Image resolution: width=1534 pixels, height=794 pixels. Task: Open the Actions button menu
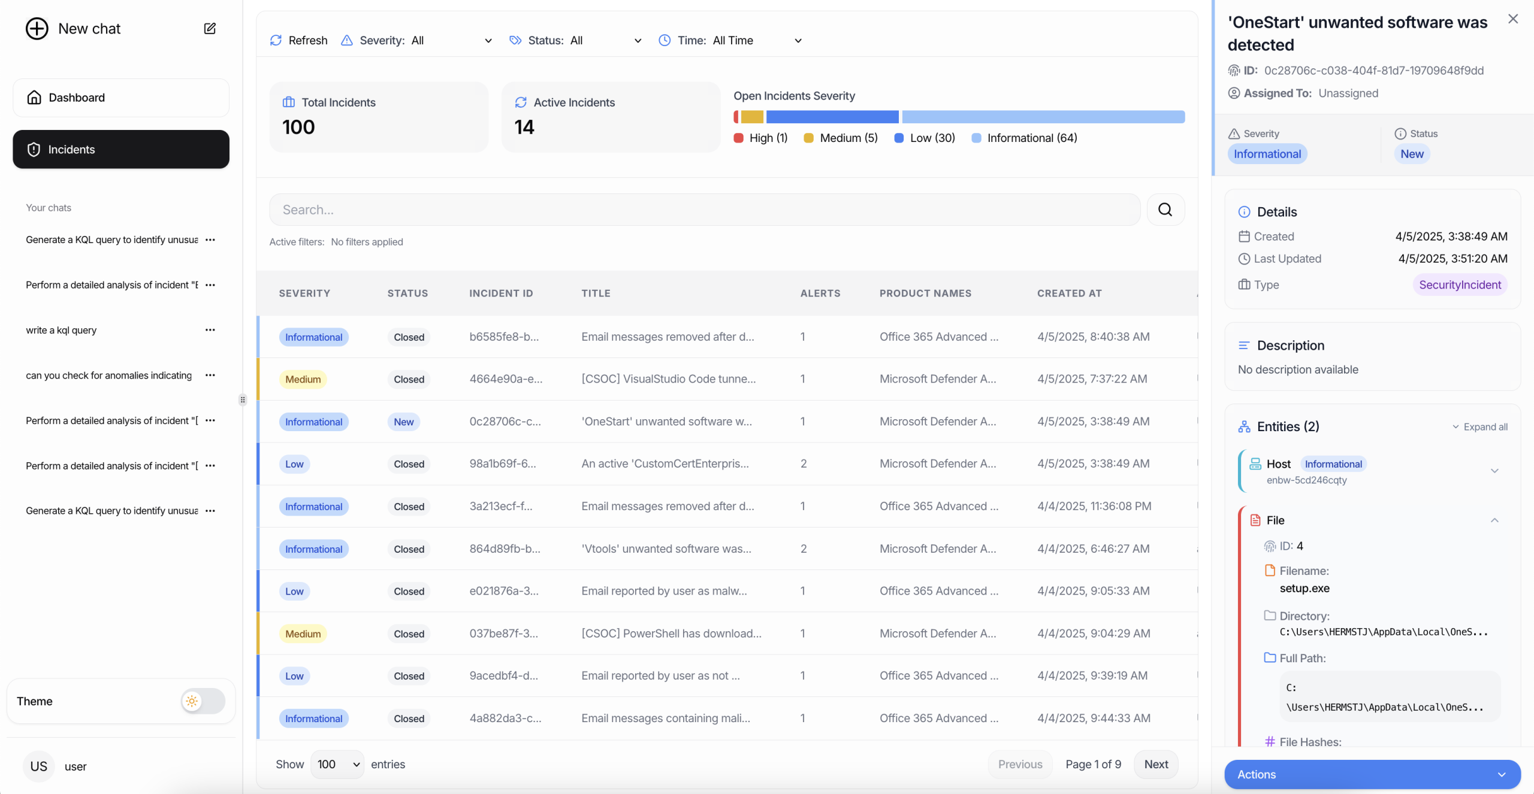[1372, 774]
